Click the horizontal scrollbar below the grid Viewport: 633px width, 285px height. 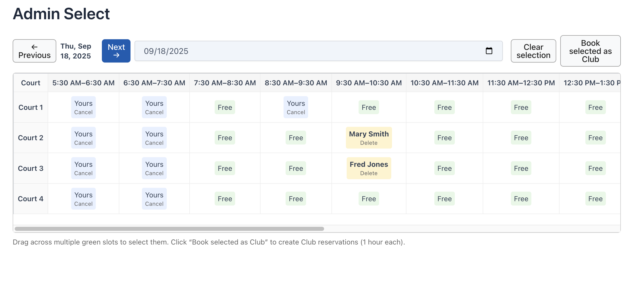coord(170,228)
